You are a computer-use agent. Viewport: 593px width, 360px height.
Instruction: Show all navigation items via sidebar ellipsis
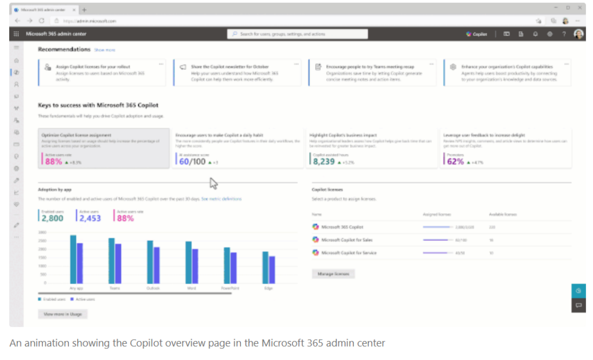click(x=16, y=237)
